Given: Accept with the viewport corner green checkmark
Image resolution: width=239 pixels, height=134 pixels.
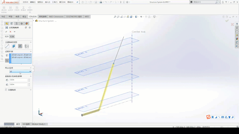Looking at the screenshot, I should click(227, 20).
